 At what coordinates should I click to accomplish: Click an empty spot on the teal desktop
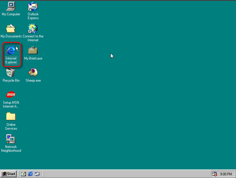point(135,90)
